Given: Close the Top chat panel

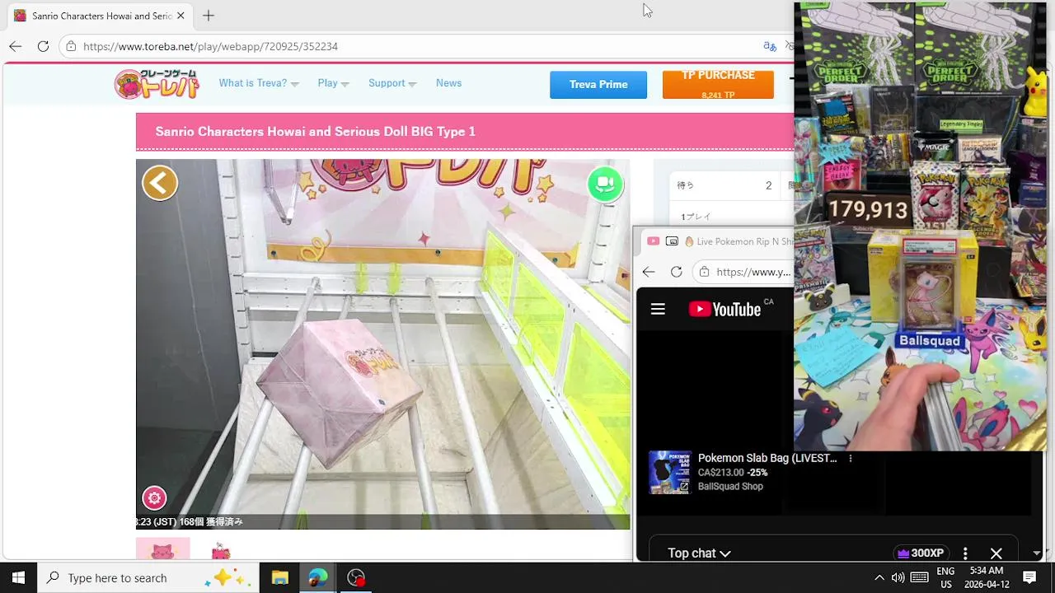Looking at the screenshot, I should [x=996, y=553].
